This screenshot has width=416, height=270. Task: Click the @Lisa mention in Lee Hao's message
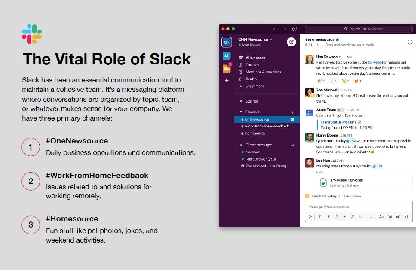point(377,166)
